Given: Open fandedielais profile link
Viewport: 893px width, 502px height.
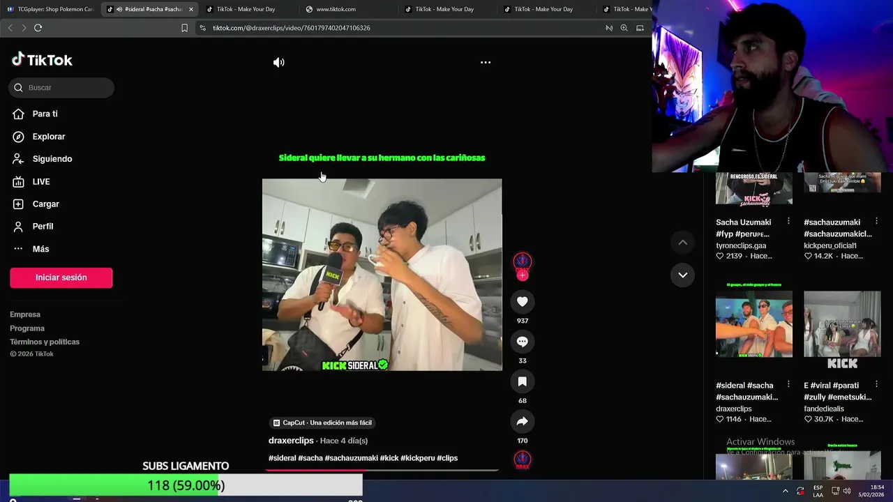Looking at the screenshot, I should click(x=824, y=409).
